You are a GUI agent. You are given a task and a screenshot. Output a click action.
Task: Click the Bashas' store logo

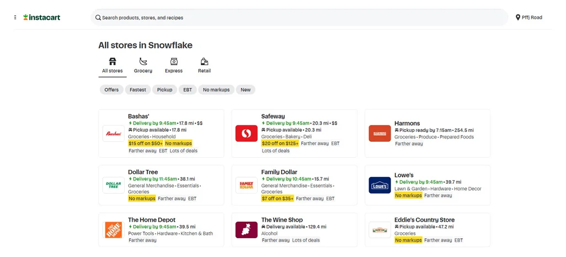pos(113,133)
